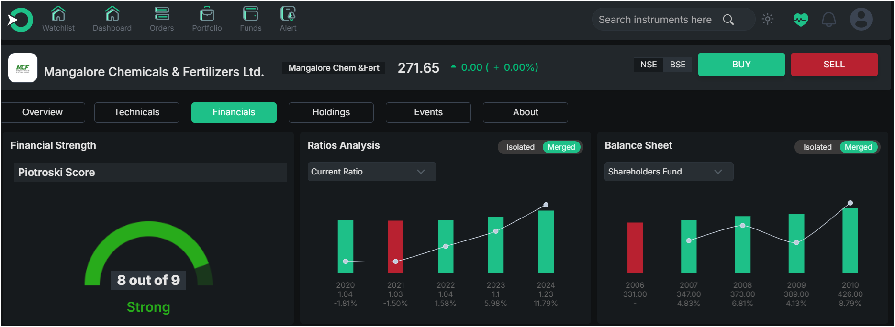
Task: Click the 0.00 (+0.00%) change text
Action: click(500, 67)
